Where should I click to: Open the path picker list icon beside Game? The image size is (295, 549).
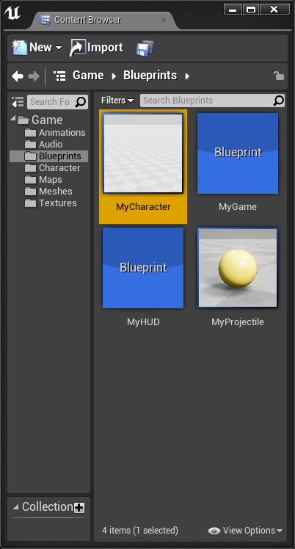pyautogui.click(x=60, y=76)
